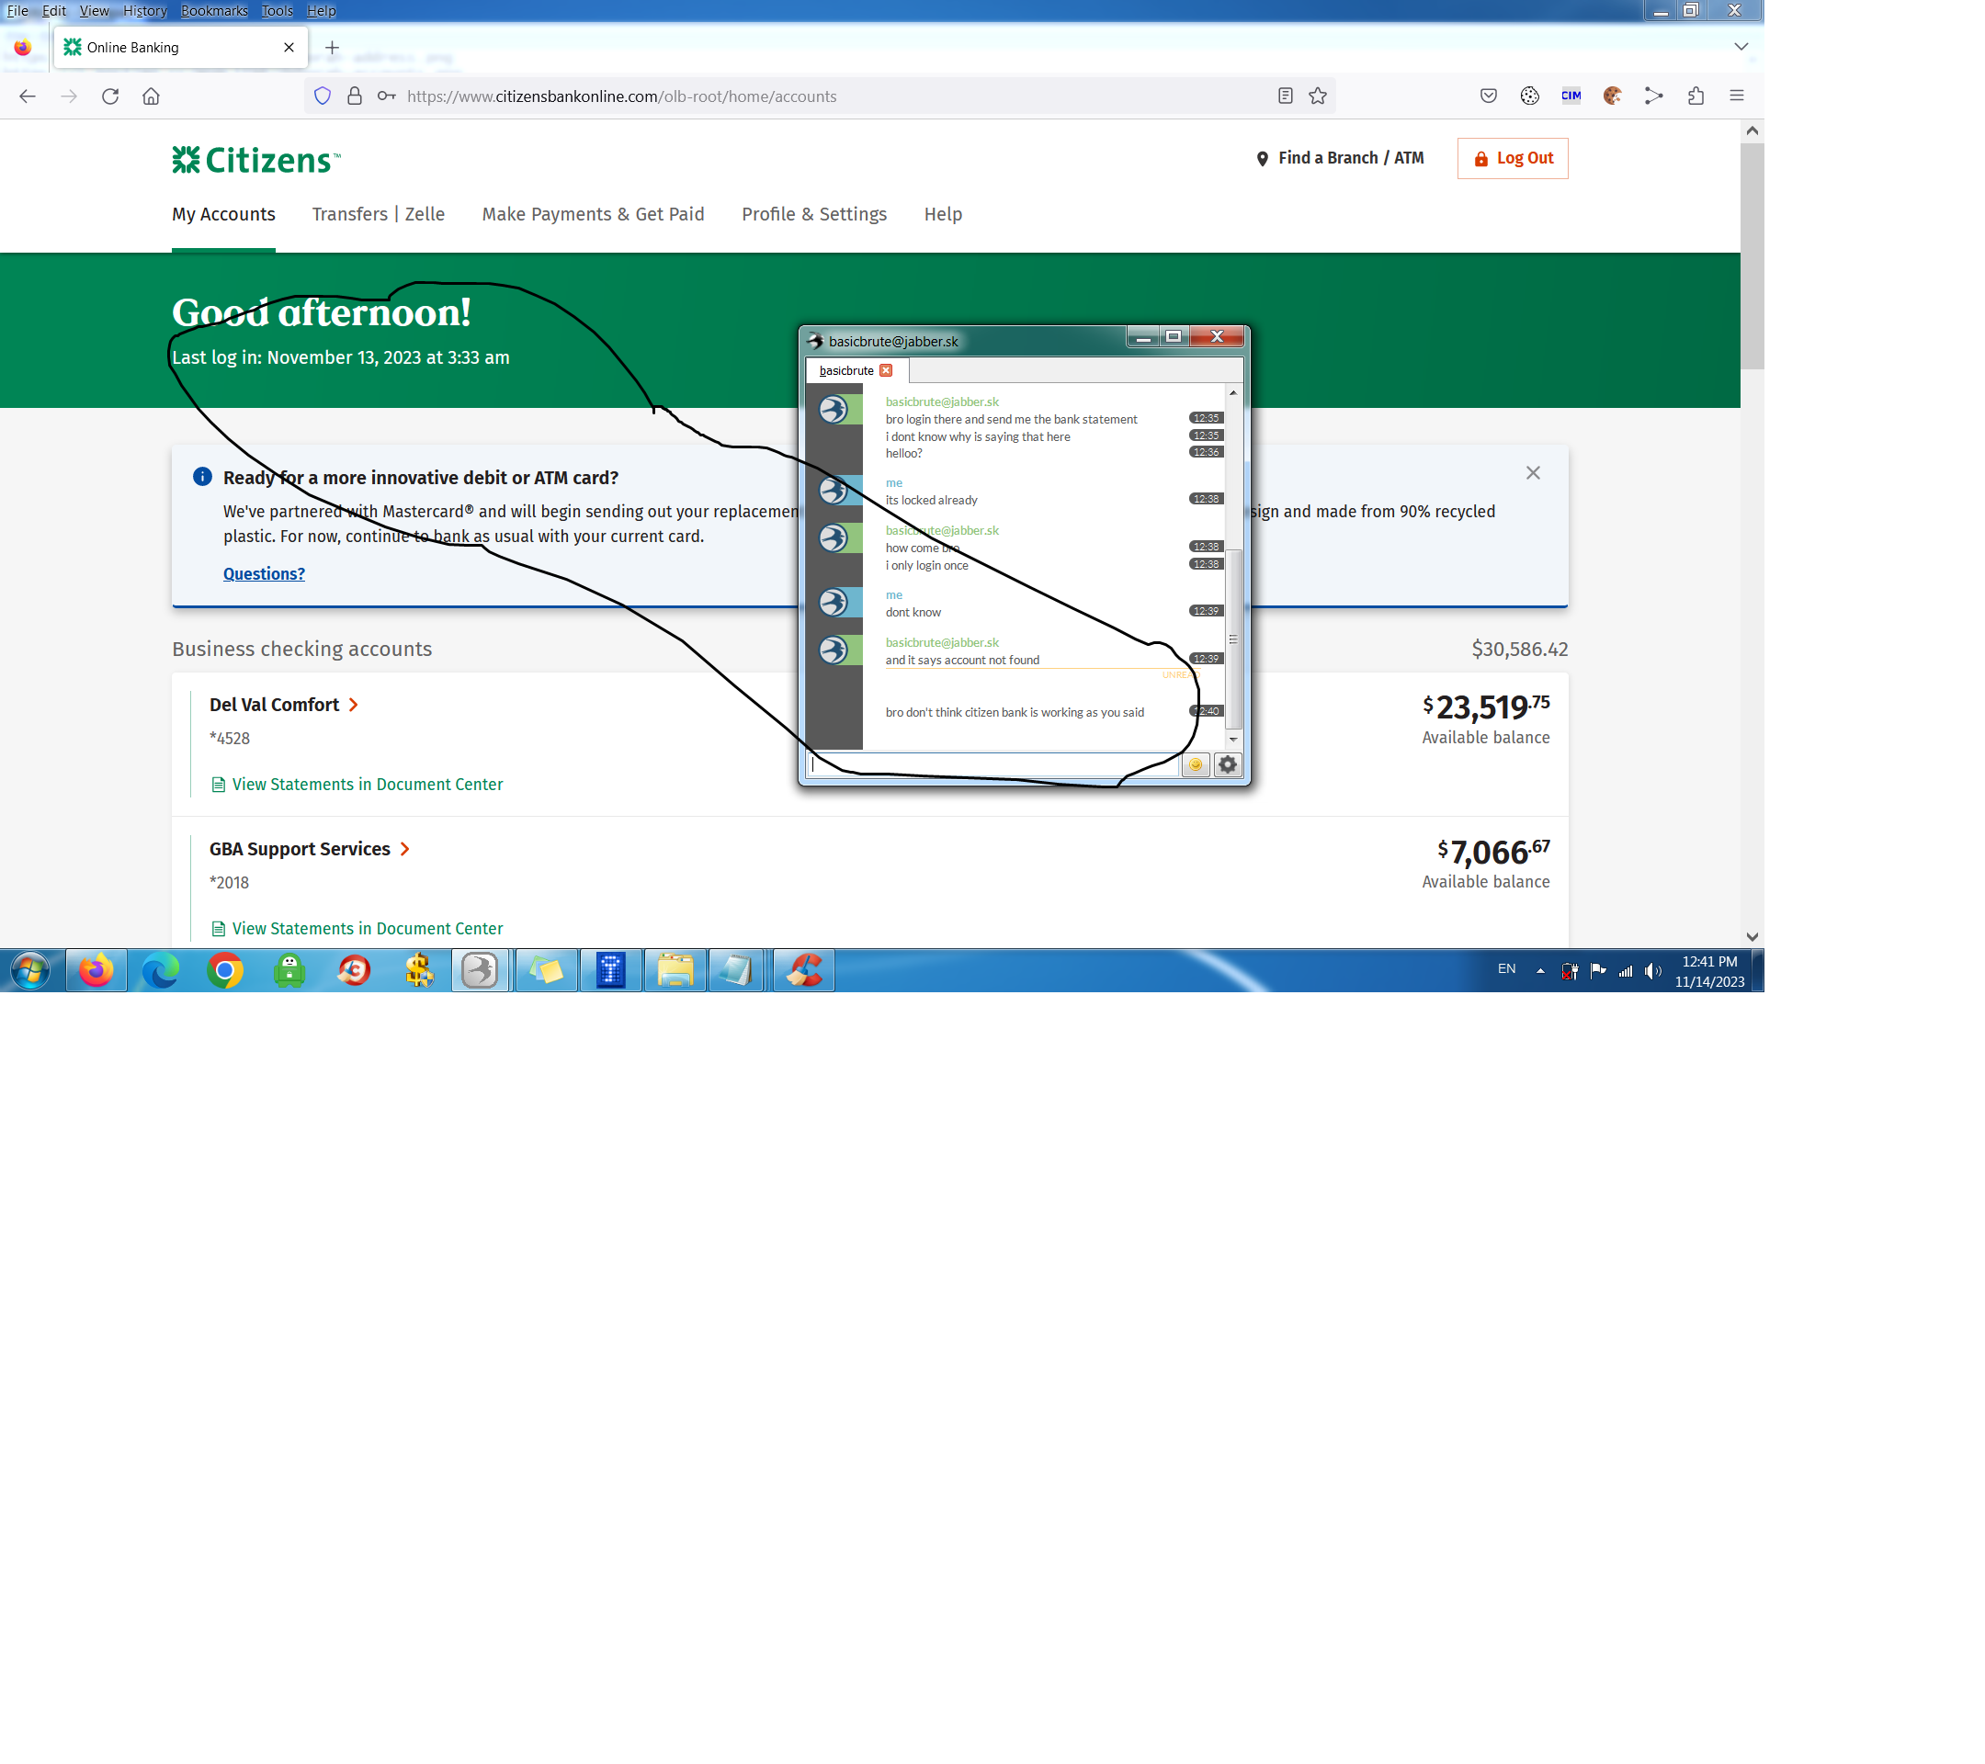1985x1764 pixels.
Task: Open the Transfers | Zelle navigation tab
Action: coord(378,215)
